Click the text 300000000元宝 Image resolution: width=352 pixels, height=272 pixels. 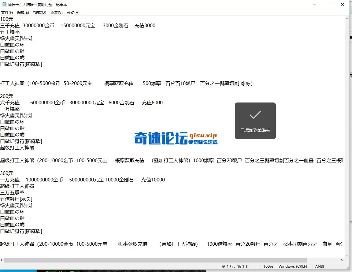pos(87,102)
